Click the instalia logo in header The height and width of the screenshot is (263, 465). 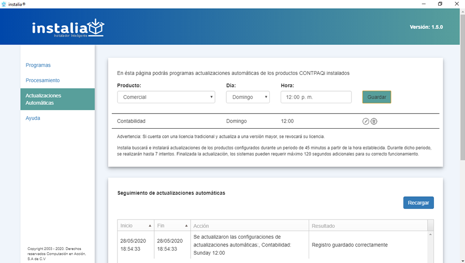pos(68,28)
